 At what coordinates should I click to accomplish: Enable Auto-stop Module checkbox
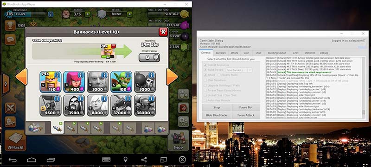205,100
